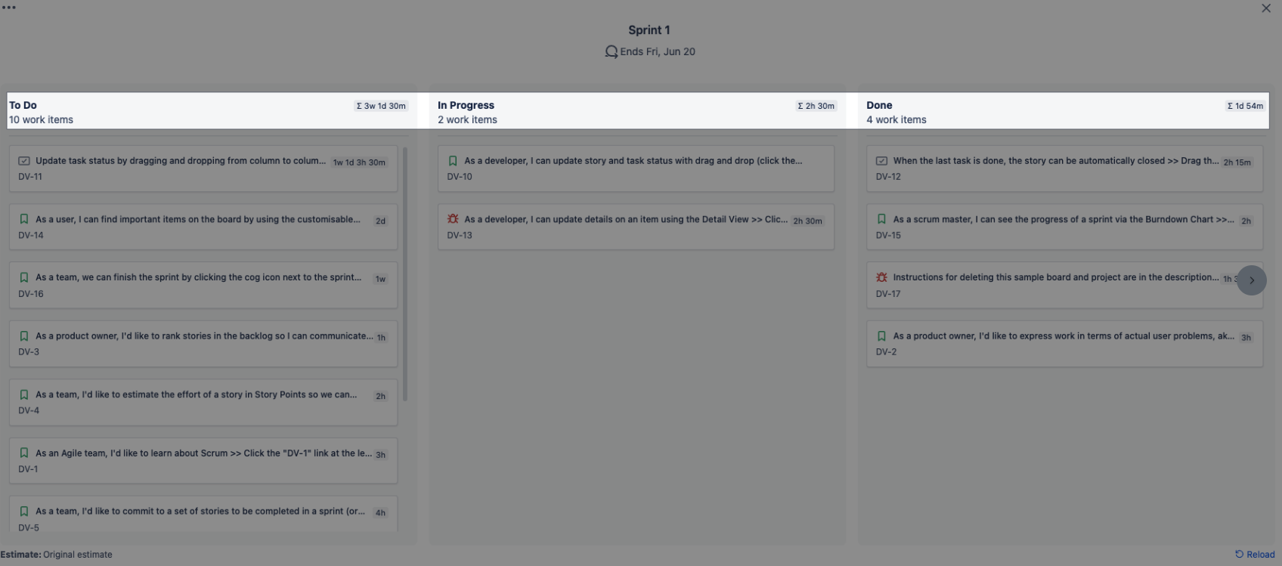The width and height of the screenshot is (1282, 566).
Task: Click the 2h 30m estimate badge on DV-13
Action: pyautogui.click(x=807, y=221)
